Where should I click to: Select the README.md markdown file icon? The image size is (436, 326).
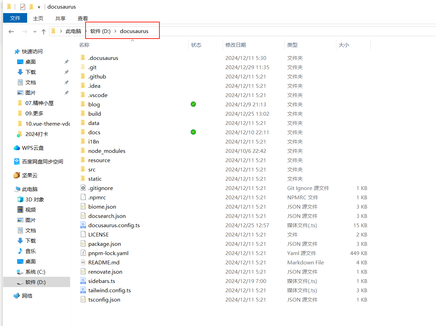tap(83, 262)
